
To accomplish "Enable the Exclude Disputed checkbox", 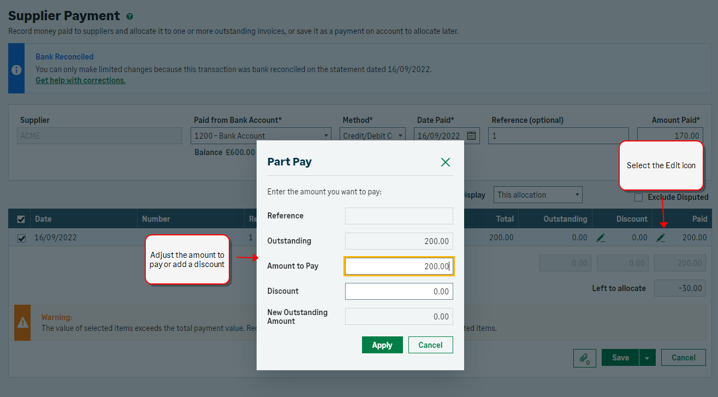I will pos(638,197).
